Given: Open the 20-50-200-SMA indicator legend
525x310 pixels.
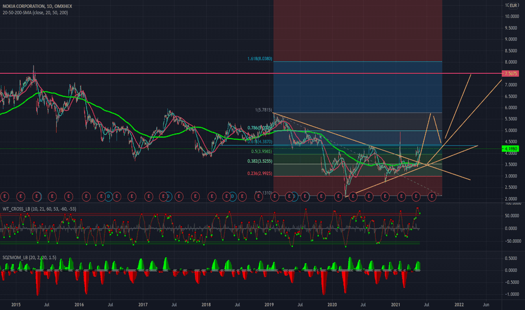Looking at the screenshot, I should coord(35,13).
